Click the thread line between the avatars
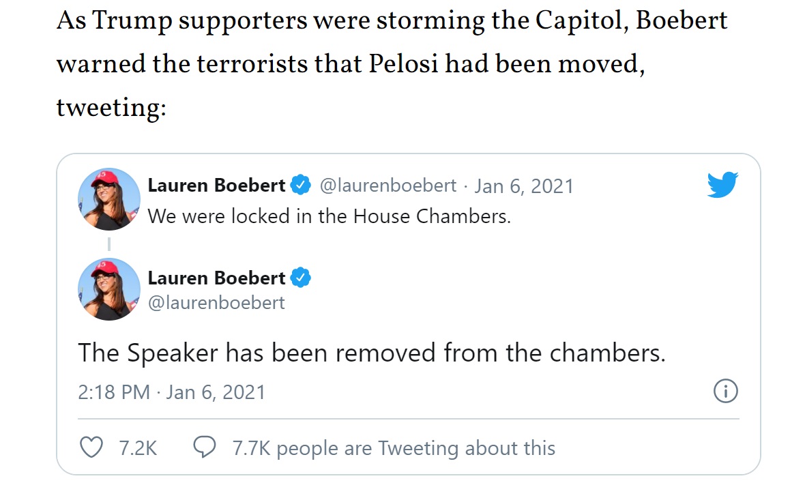Screen dimensions: 805x500 pyautogui.click(x=109, y=244)
